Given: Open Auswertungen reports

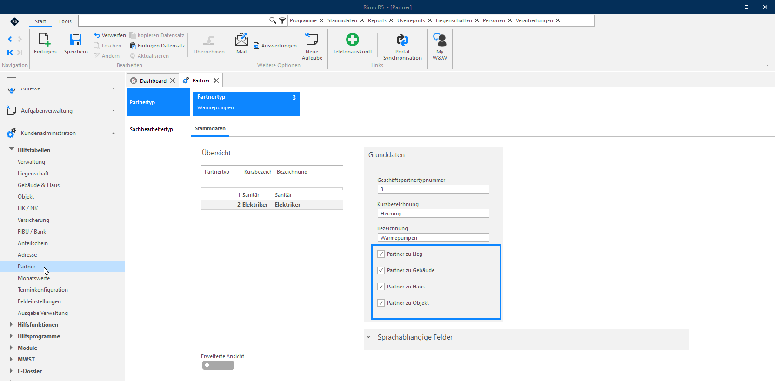Looking at the screenshot, I should tap(275, 46).
